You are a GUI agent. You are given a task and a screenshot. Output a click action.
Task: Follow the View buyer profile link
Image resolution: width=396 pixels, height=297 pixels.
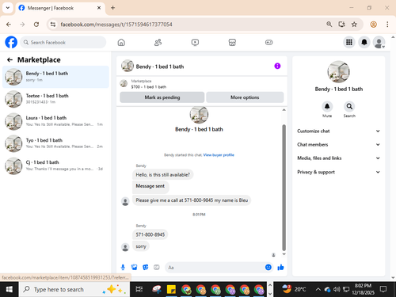(219, 155)
